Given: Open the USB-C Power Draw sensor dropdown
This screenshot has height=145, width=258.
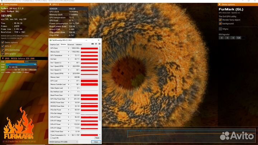Looking at the screenshot, I should (68, 131).
